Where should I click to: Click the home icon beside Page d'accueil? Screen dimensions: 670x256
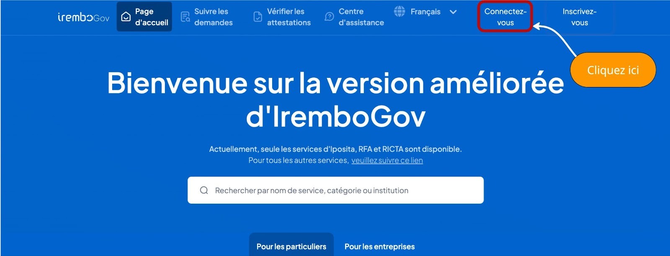126,17
